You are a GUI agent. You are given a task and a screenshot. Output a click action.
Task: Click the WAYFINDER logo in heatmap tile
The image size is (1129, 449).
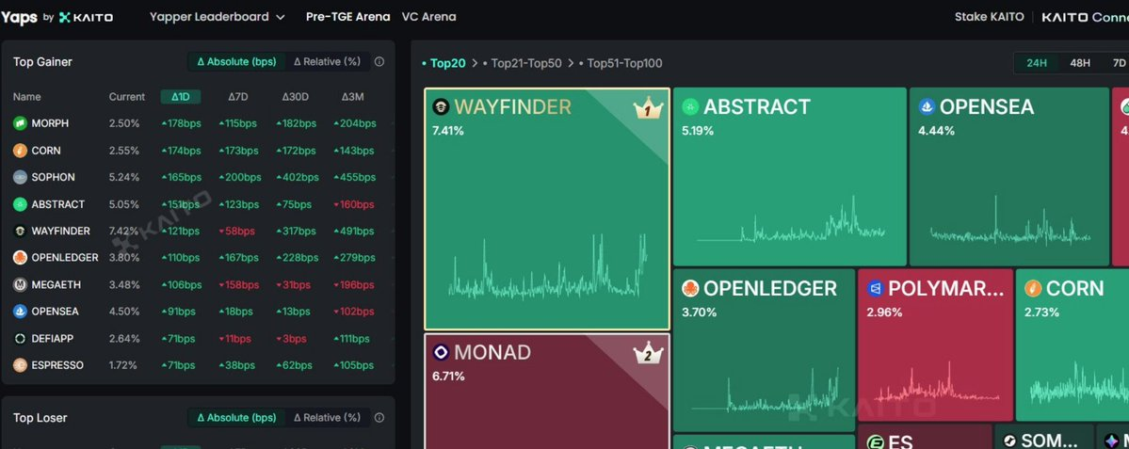click(x=441, y=107)
